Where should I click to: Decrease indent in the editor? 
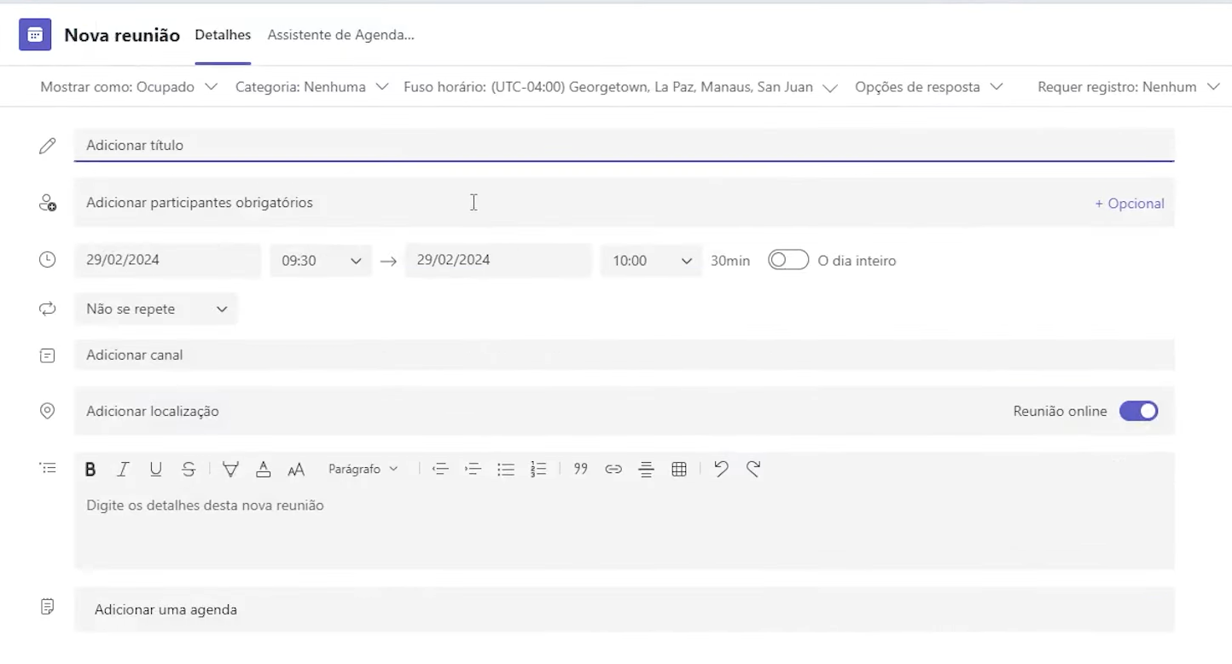coord(440,469)
